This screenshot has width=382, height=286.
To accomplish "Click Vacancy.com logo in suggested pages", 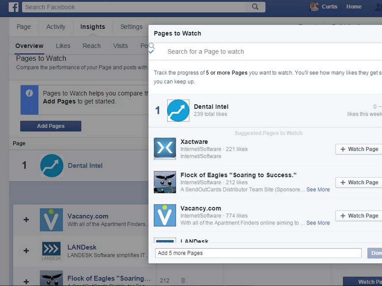I will tap(165, 215).
